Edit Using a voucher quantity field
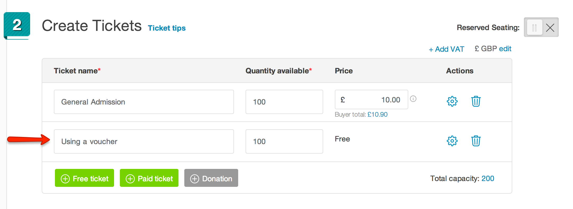 (x=284, y=141)
